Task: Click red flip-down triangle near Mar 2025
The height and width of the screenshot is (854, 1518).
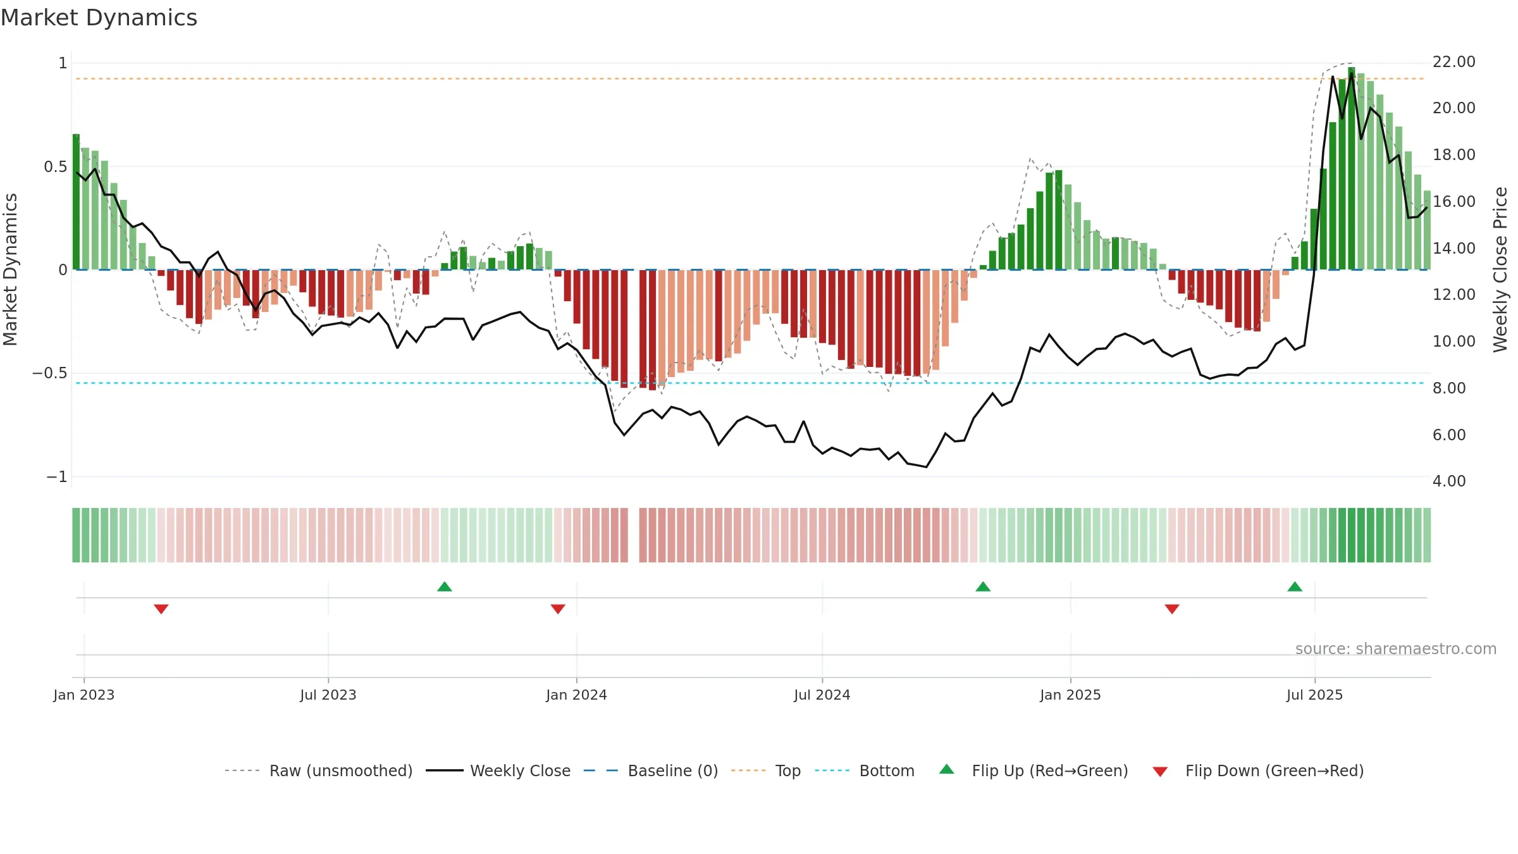Action: pos(1172,609)
